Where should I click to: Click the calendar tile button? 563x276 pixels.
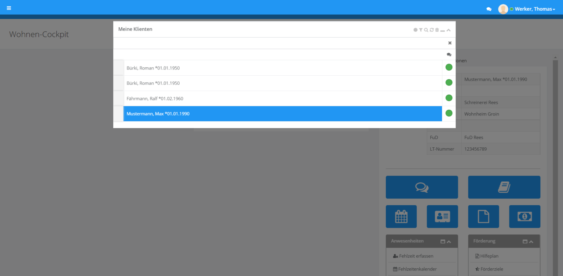coord(401,216)
